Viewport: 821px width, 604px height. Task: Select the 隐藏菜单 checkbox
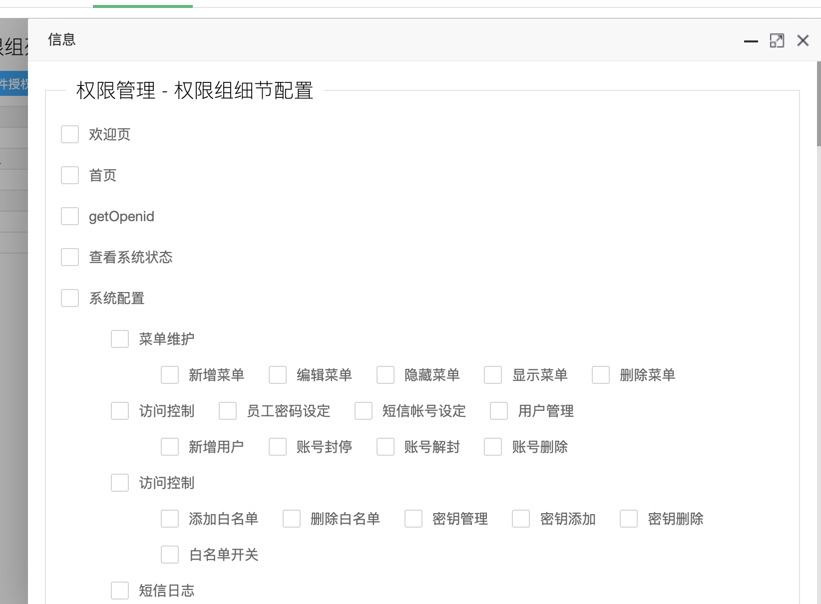point(386,375)
